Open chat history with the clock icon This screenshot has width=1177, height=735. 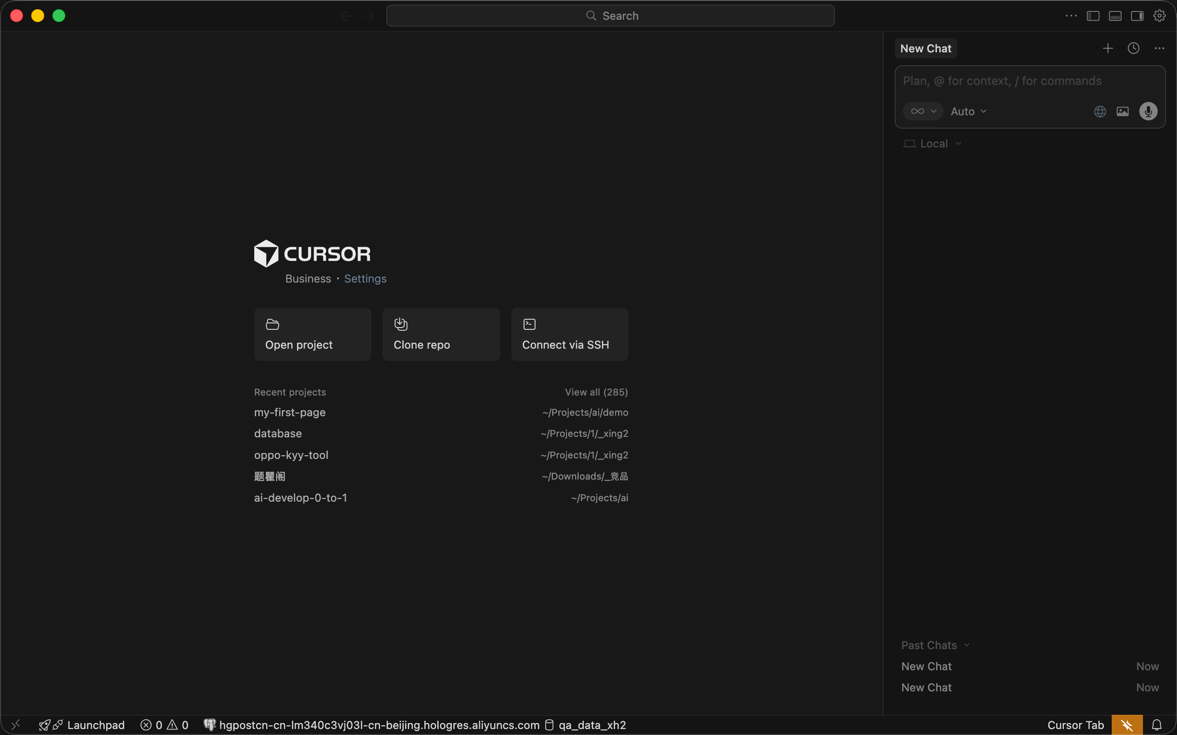coord(1133,48)
